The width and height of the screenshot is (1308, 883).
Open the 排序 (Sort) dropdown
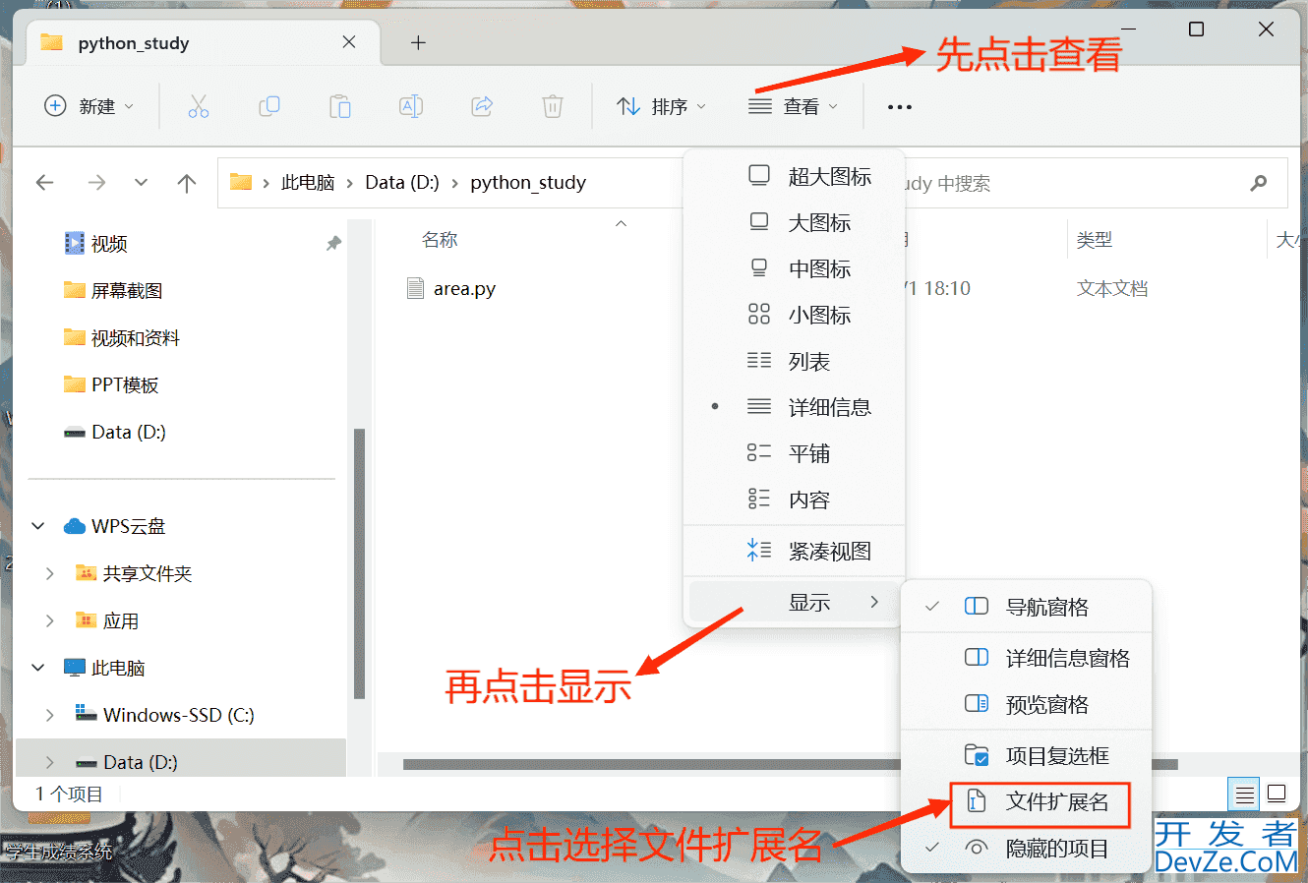661,106
